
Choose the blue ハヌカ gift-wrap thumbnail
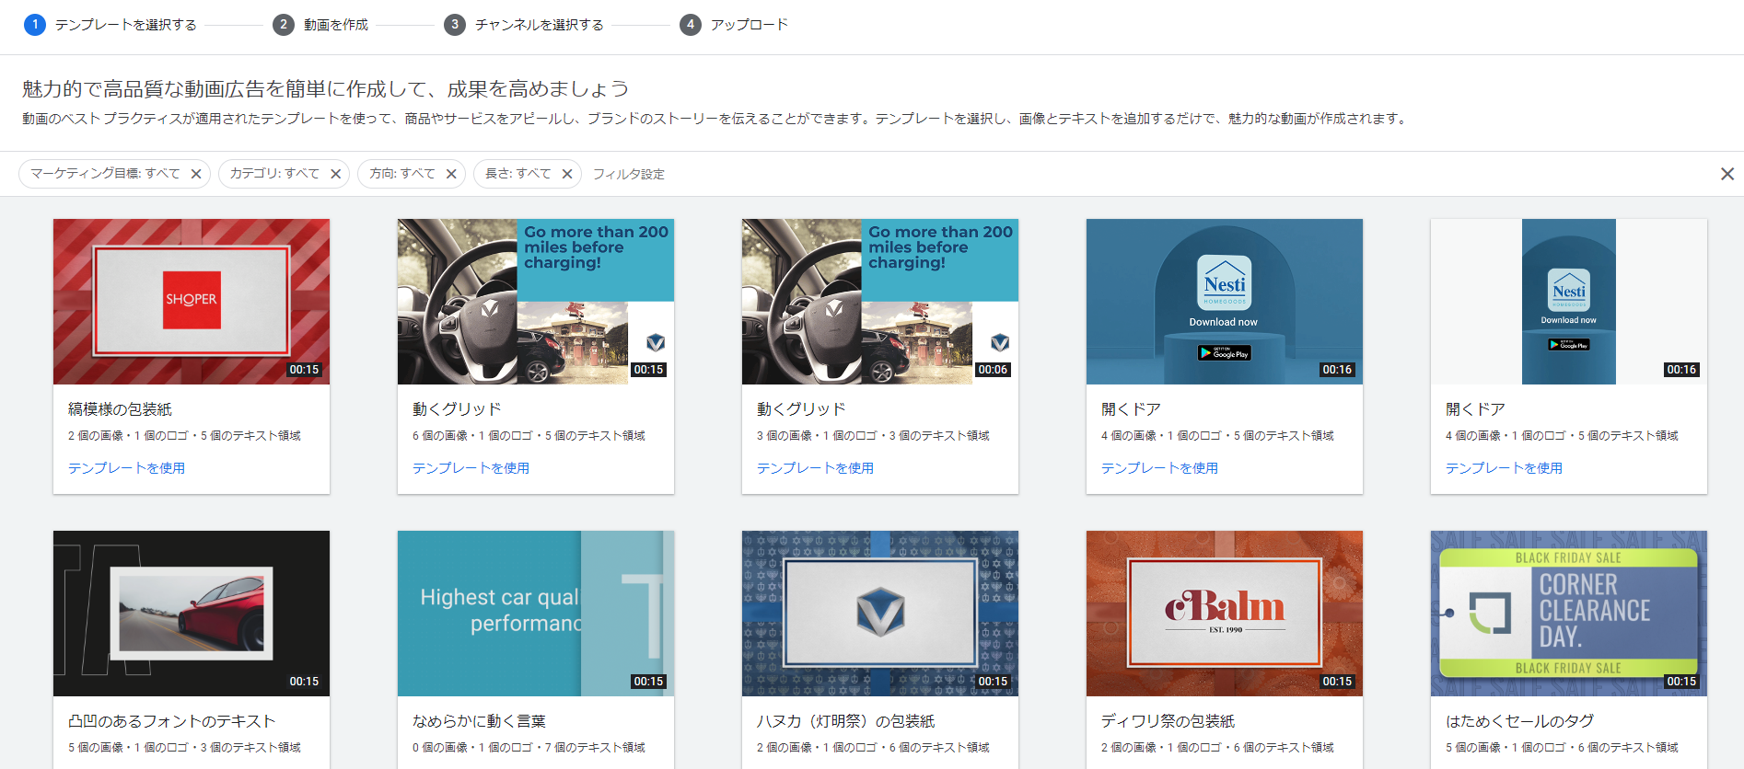click(x=880, y=614)
